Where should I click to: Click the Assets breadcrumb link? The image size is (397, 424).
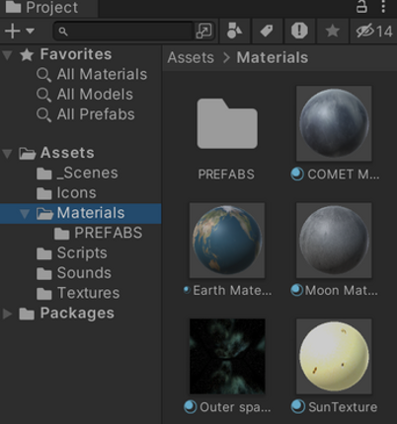191,58
